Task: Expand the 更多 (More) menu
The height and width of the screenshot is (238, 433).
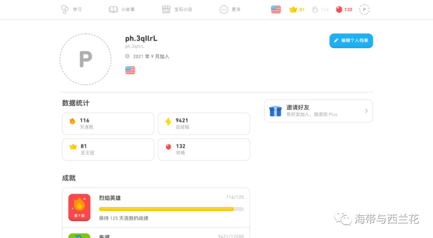Action: click(x=230, y=10)
